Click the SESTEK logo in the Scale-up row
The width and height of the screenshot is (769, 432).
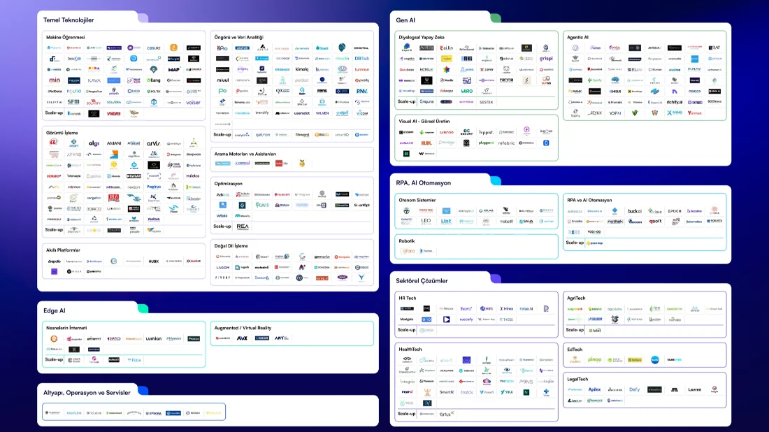click(x=486, y=102)
